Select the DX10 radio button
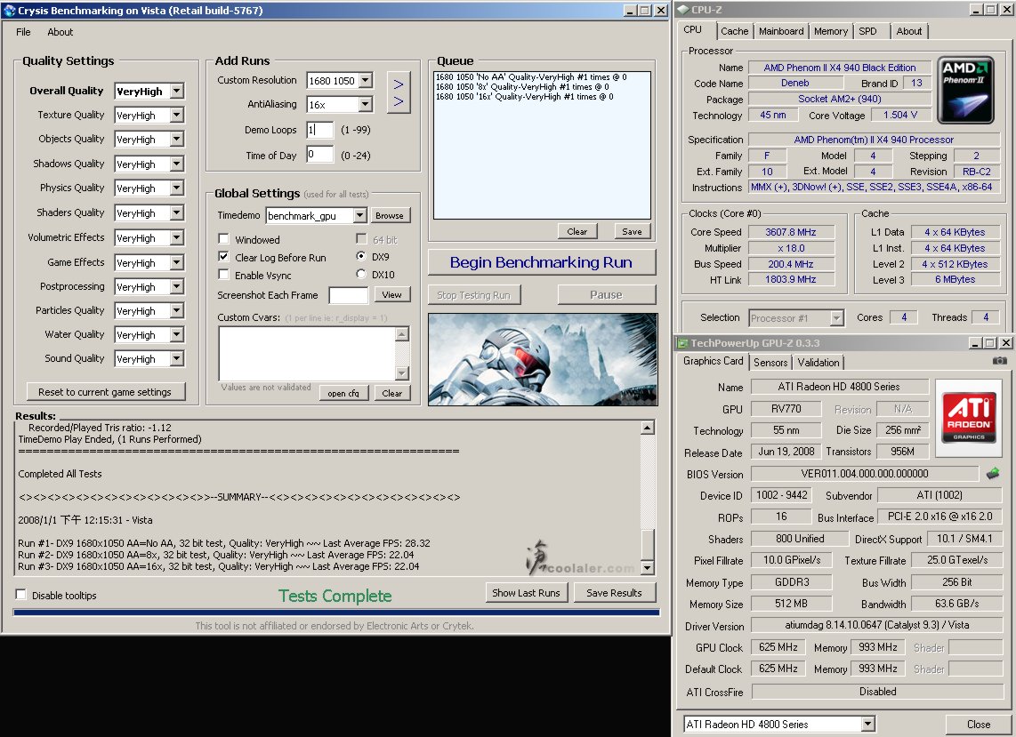Viewport: 1016px width, 737px height. coord(361,274)
